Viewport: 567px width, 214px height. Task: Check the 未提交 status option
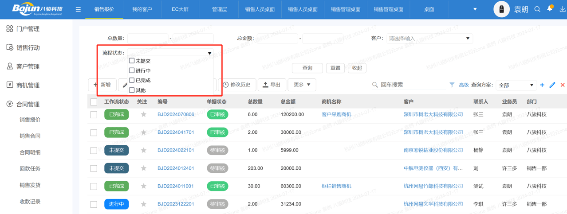point(132,61)
